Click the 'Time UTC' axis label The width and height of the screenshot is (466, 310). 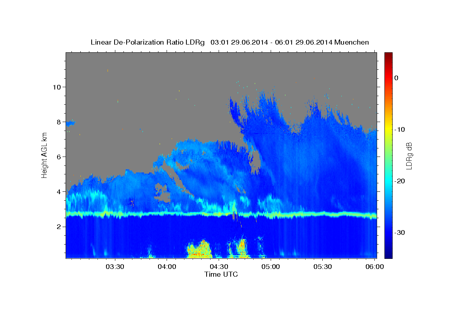coord(221,274)
